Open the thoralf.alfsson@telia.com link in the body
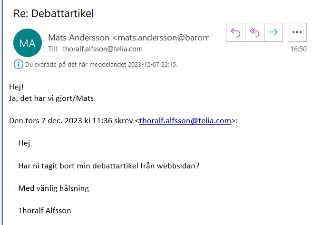 pos(185,121)
